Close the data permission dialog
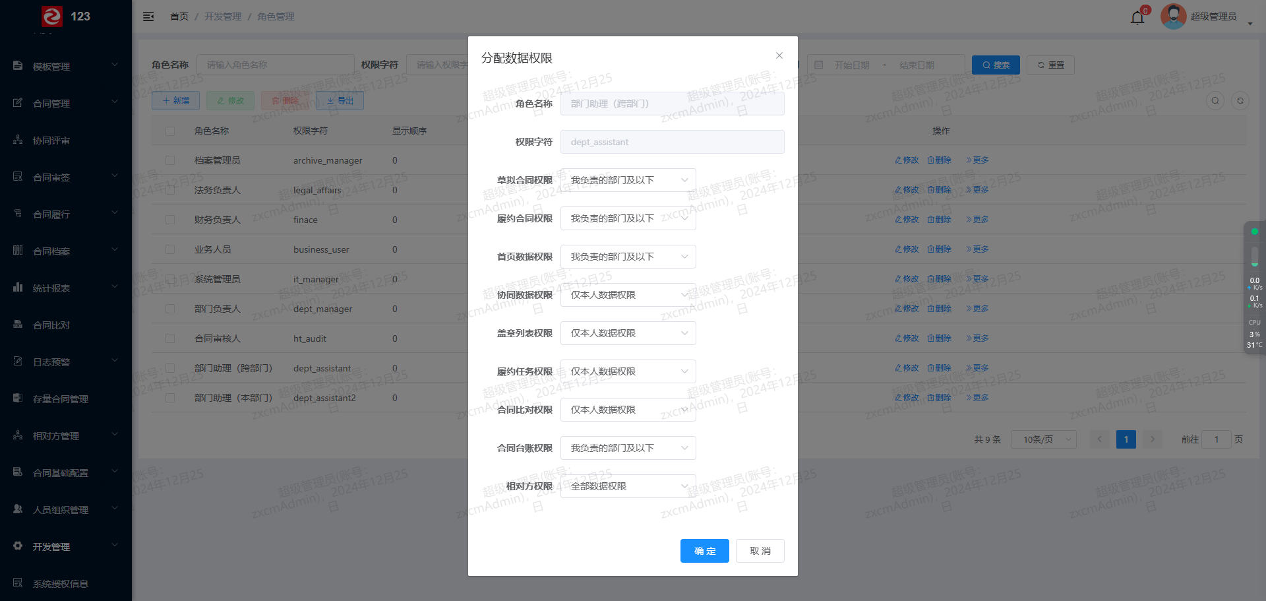Image resolution: width=1266 pixels, height=601 pixels. coord(779,56)
